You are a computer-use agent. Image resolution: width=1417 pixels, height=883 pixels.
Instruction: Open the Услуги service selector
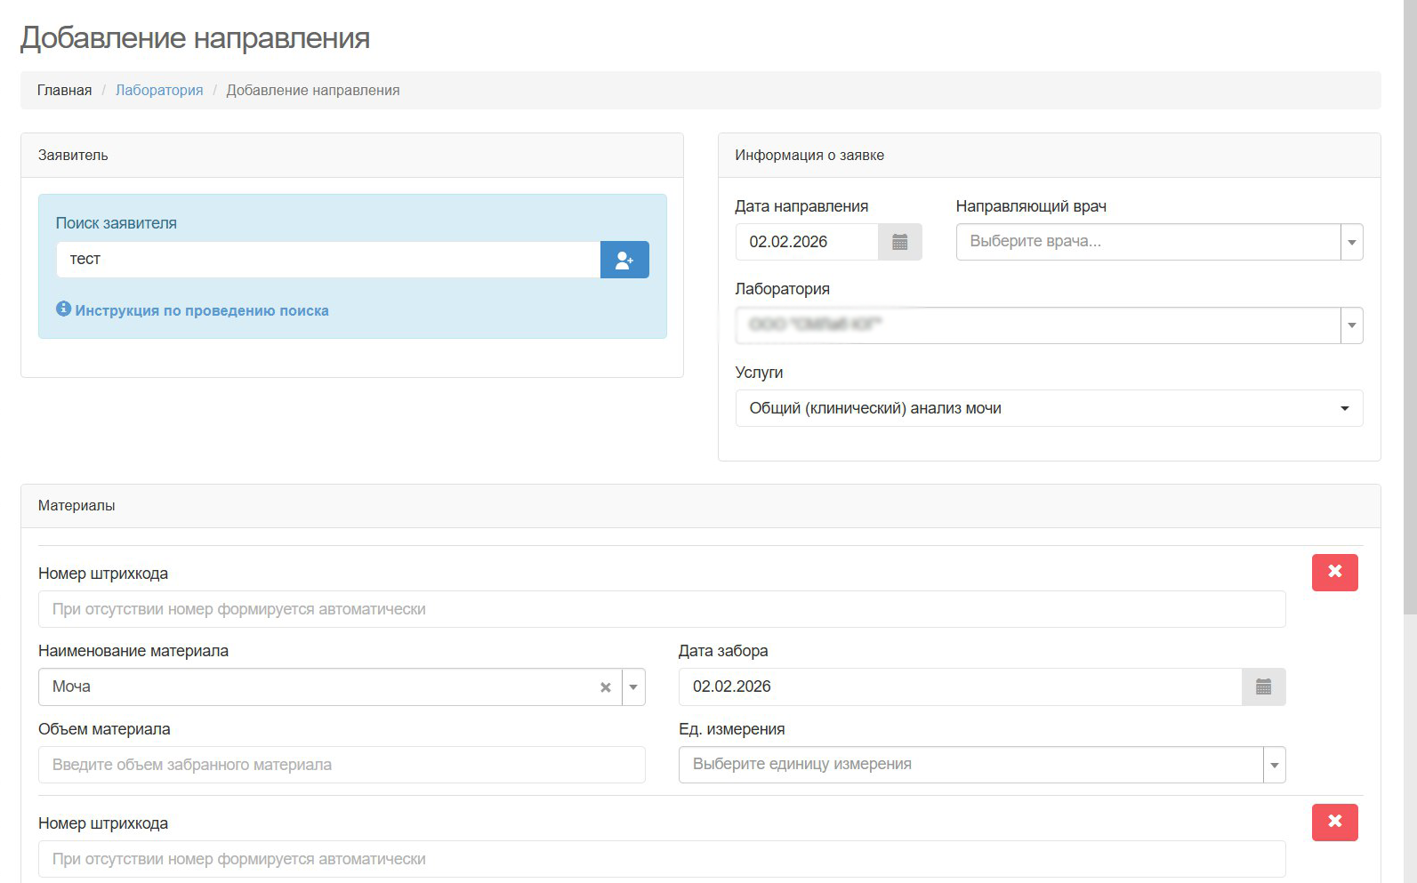(1048, 408)
